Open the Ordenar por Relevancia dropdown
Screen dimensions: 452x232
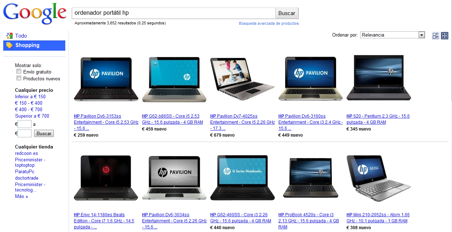392,35
